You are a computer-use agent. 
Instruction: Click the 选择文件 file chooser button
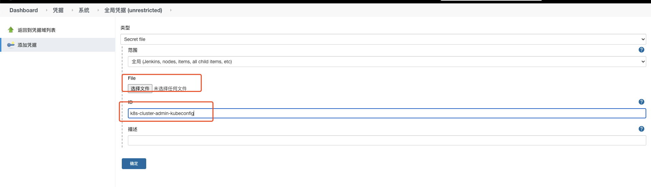(x=140, y=89)
